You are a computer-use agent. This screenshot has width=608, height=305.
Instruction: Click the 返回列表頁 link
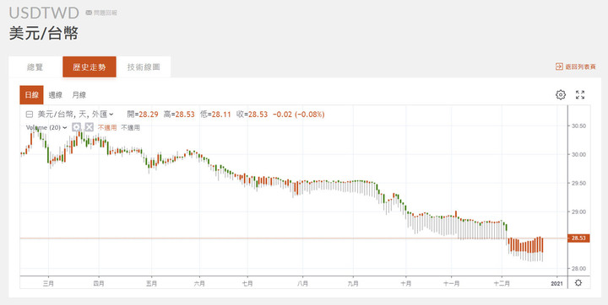580,67
